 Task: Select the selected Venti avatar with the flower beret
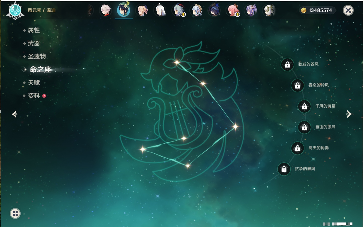click(124, 10)
